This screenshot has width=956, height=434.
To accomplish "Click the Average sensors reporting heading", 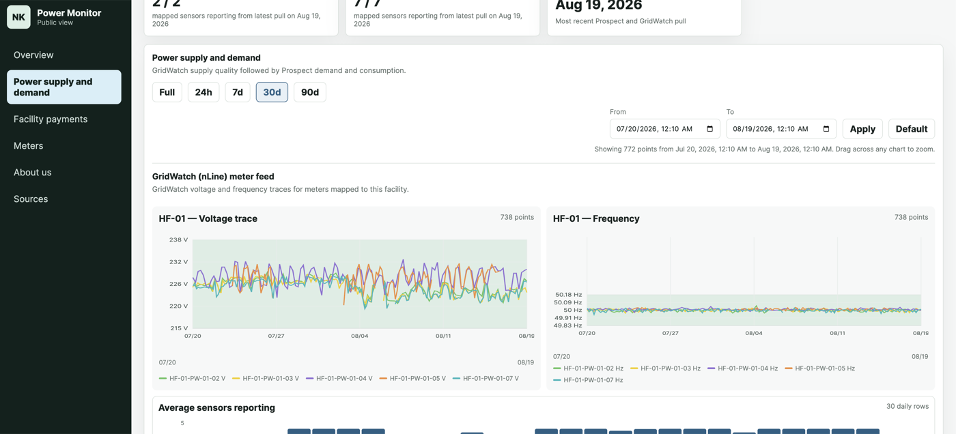I will click(x=216, y=408).
